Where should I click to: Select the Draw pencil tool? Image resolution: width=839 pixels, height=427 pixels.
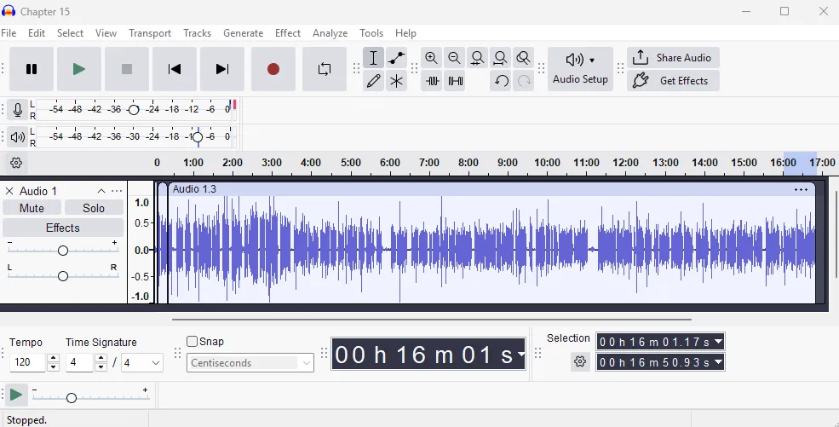(373, 81)
